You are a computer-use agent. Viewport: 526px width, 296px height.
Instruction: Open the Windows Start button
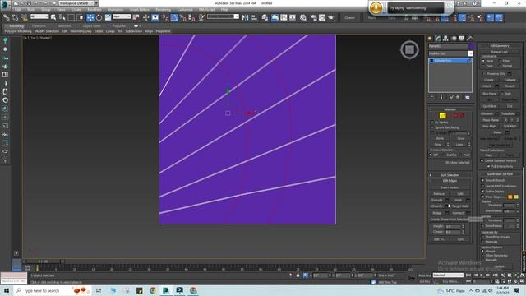(7, 290)
